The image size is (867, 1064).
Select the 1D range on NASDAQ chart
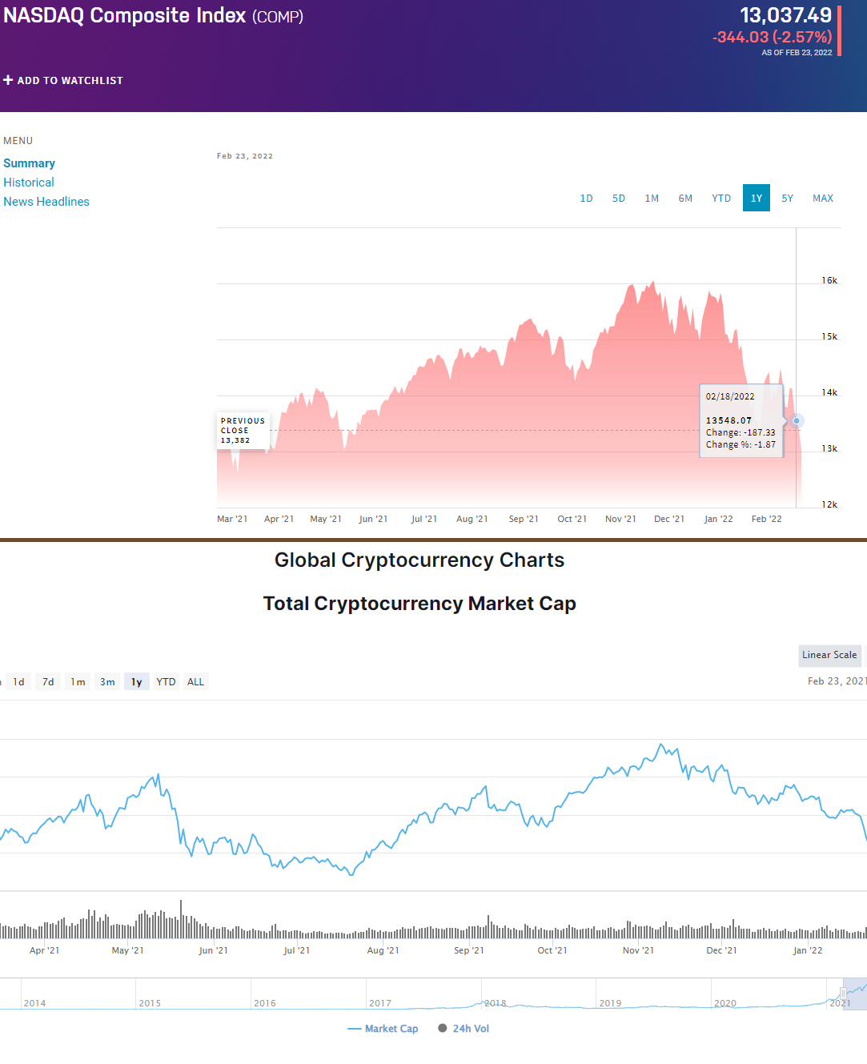point(587,199)
